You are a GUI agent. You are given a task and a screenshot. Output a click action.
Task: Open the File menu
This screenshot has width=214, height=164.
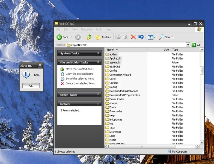58,30
